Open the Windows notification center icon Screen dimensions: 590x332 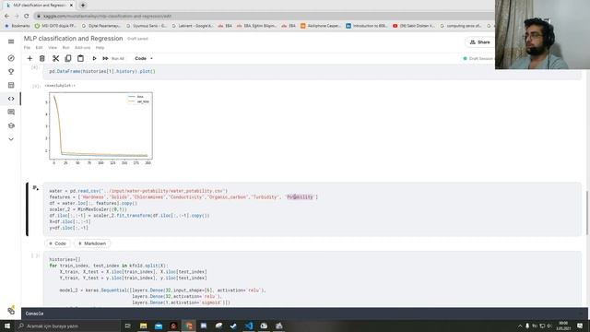point(580,326)
